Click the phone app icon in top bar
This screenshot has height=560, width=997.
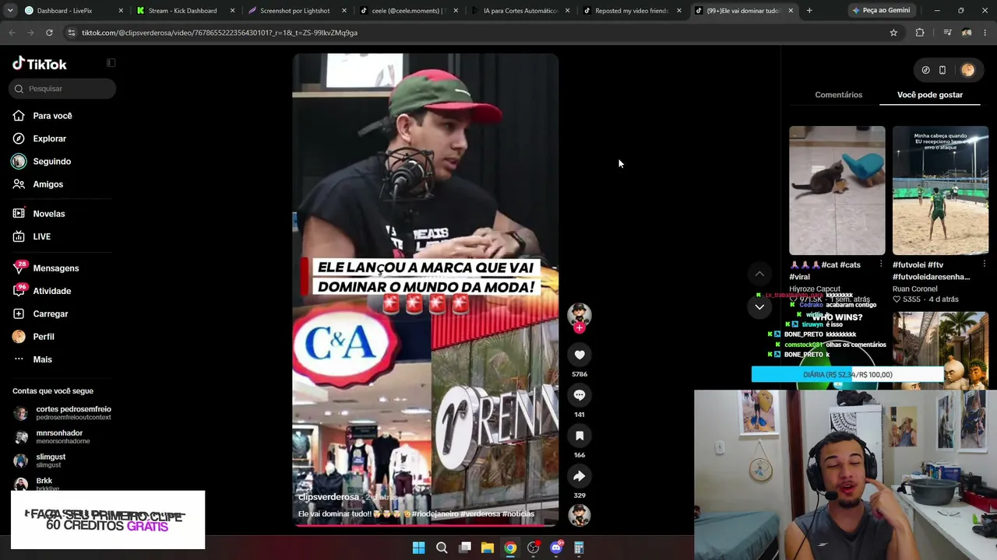click(942, 70)
